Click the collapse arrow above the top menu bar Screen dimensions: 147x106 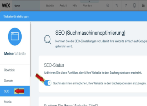tap(89, 1)
